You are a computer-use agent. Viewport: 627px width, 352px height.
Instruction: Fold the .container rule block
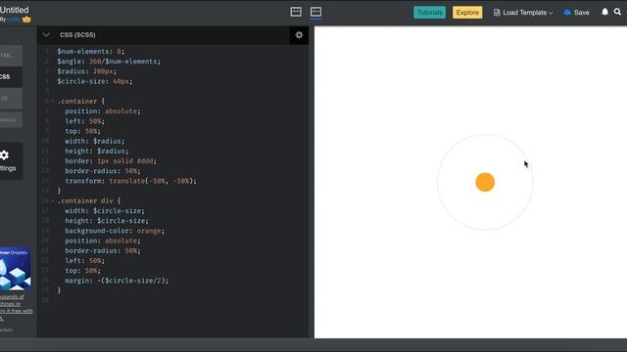(52, 102)
